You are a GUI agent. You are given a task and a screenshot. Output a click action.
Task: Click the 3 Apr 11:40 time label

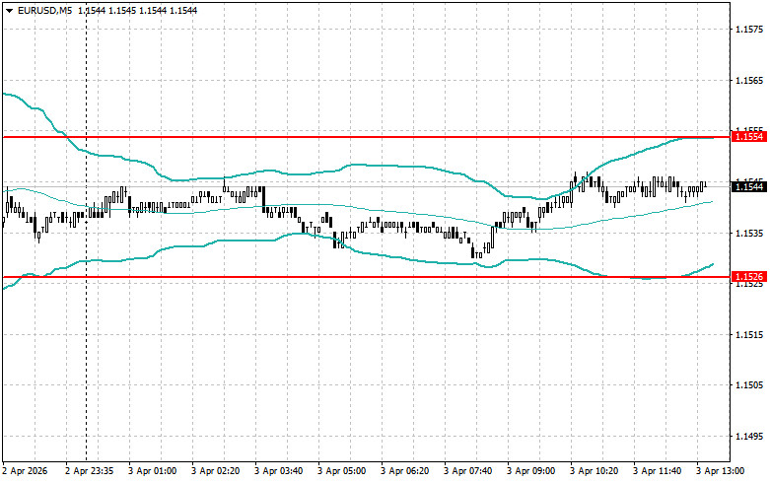(657, 471)
